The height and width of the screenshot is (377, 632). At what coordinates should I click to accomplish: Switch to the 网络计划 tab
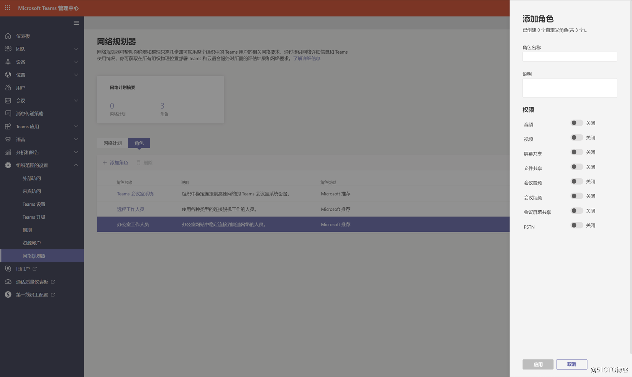pyautogui.click(x=112, y=143)
